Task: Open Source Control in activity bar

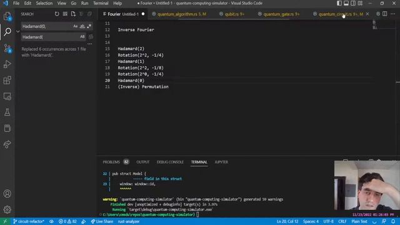Action: [7, 48]
